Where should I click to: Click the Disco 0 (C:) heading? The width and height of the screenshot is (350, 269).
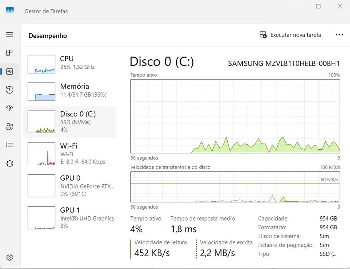click(162, 62)
